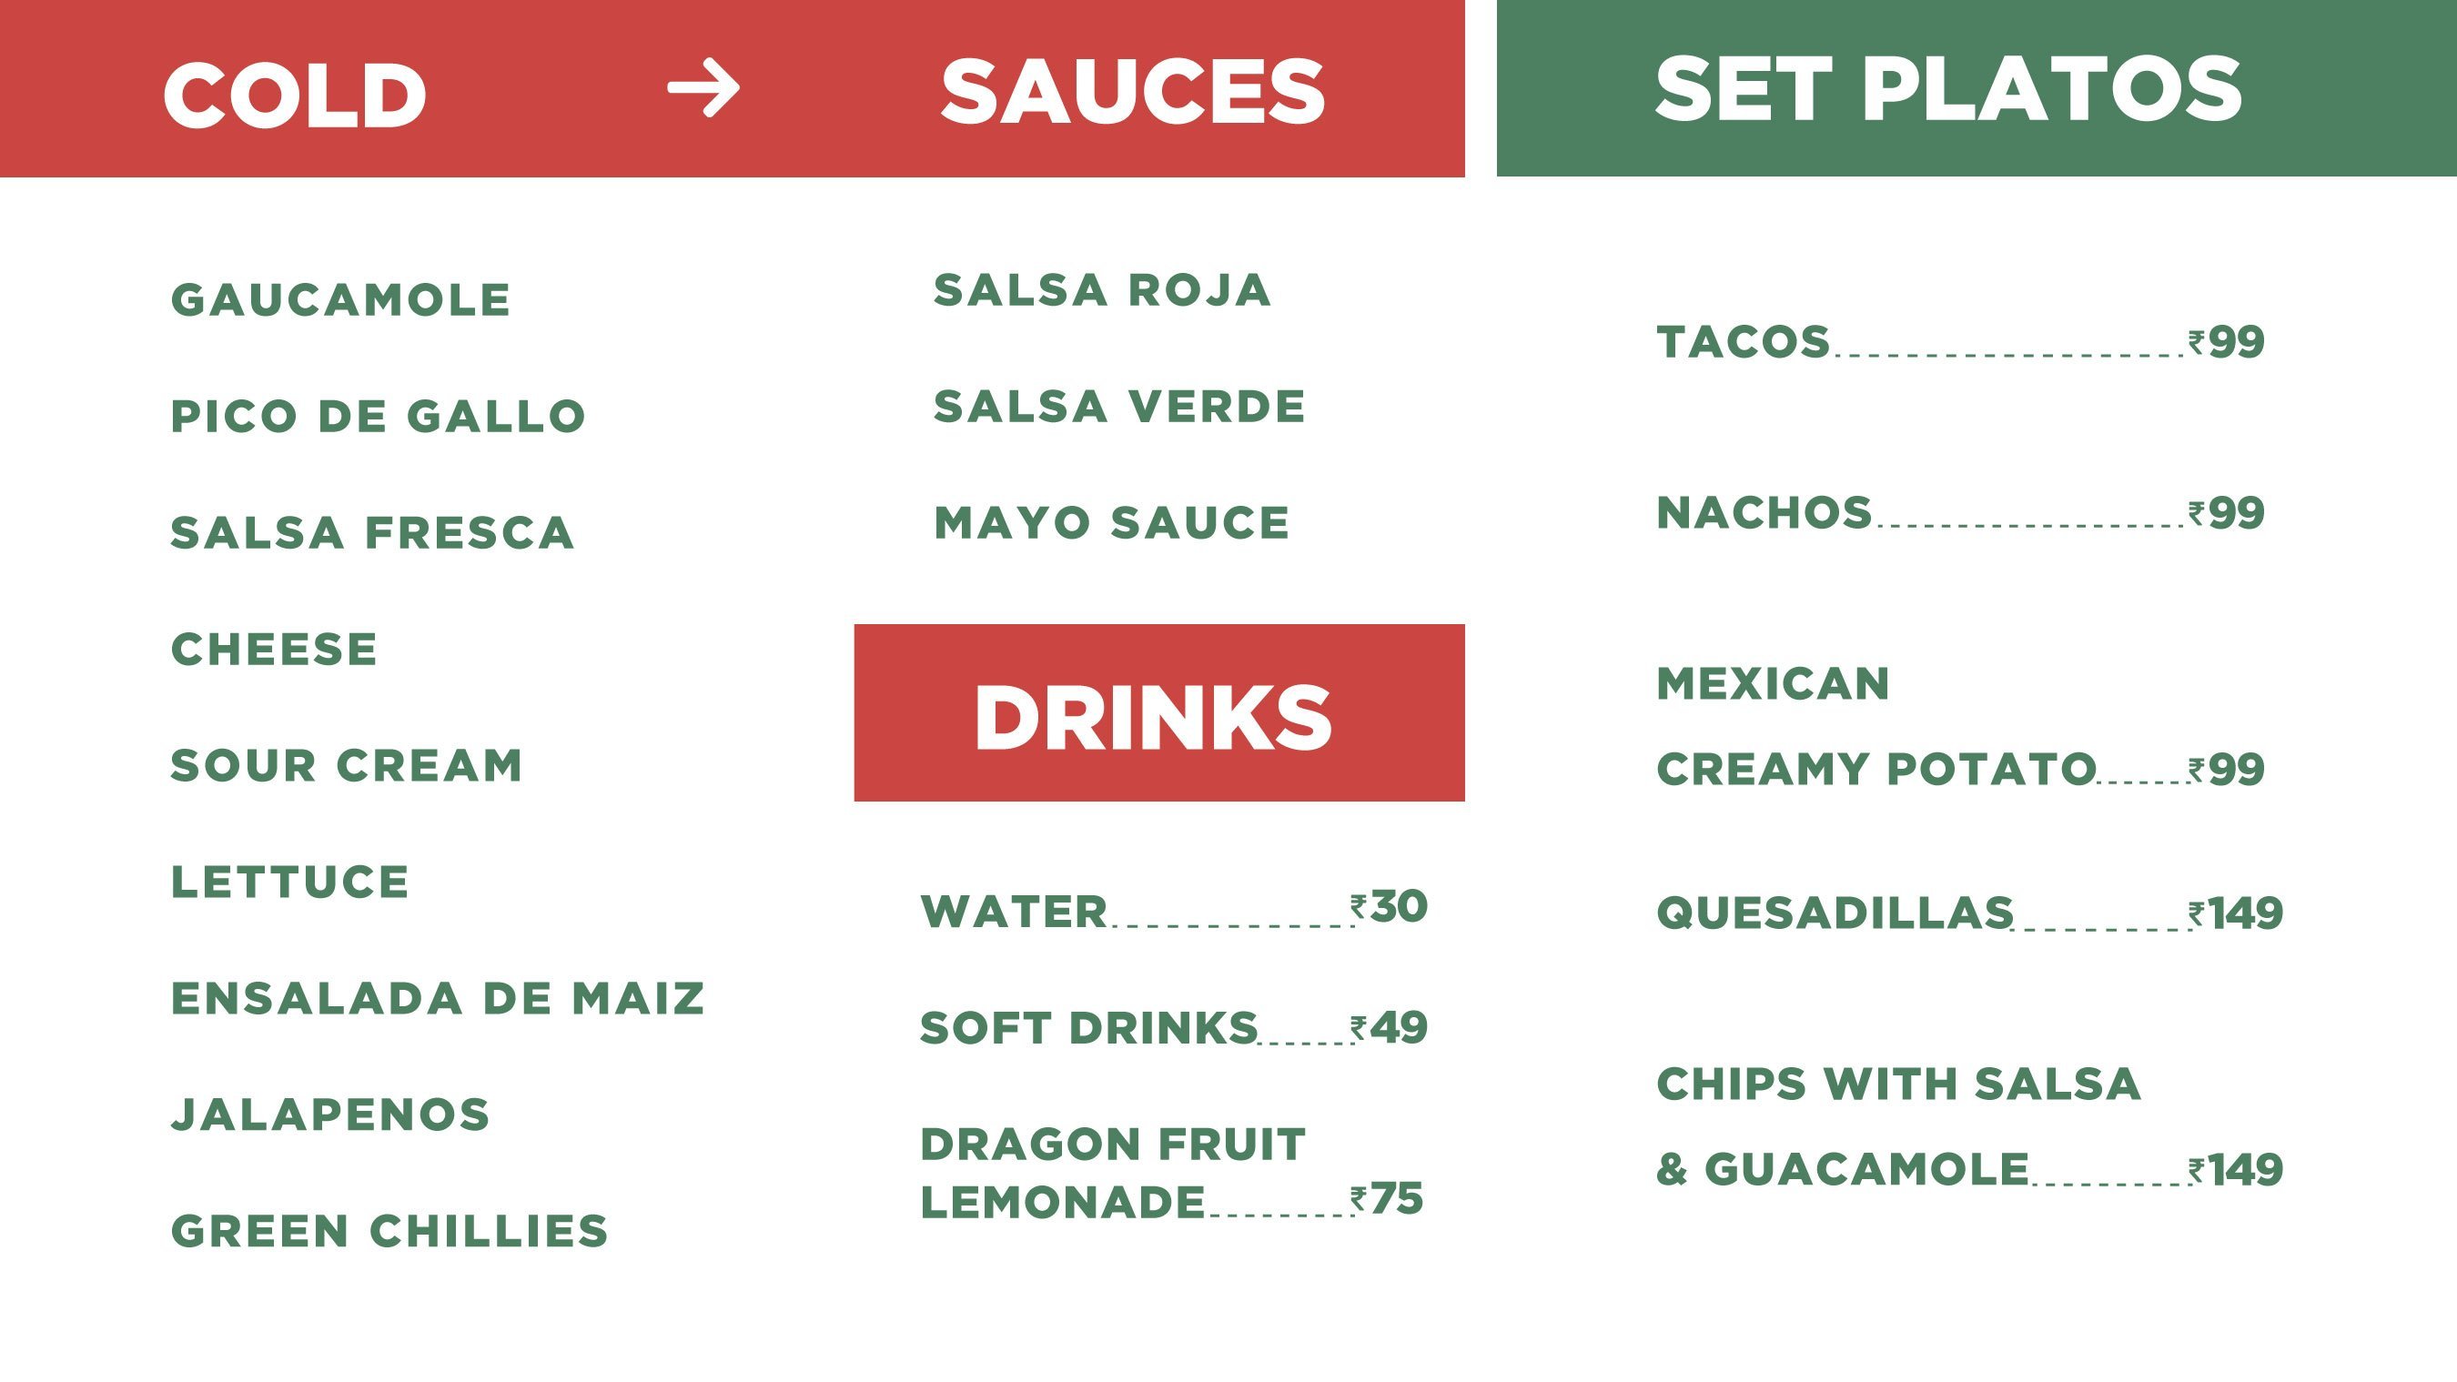Screen dimensions: 2457x1382
Task: Choose GAUCAMOLE from cold items
Action: pyautogui.click(x=340, y=300)
